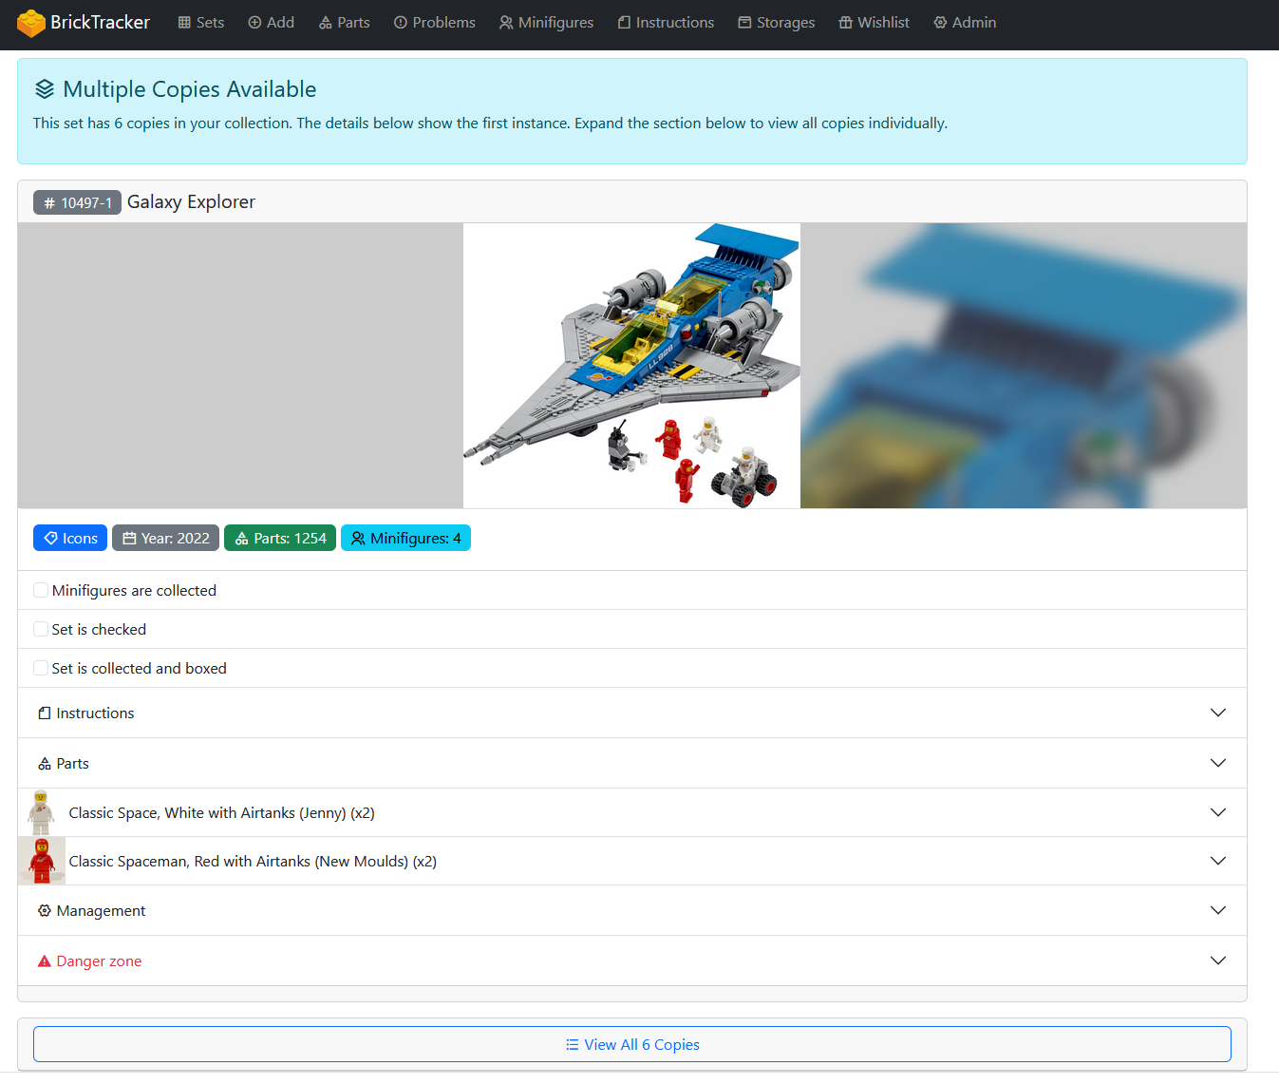Click the Parts bricks icon in navbar
This screenshot has height=1084, width=1279.
(x=326, y=23)
